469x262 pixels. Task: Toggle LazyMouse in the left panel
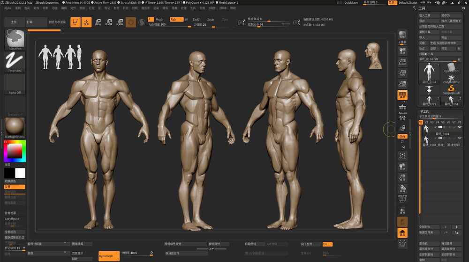[x=12, y=219]
